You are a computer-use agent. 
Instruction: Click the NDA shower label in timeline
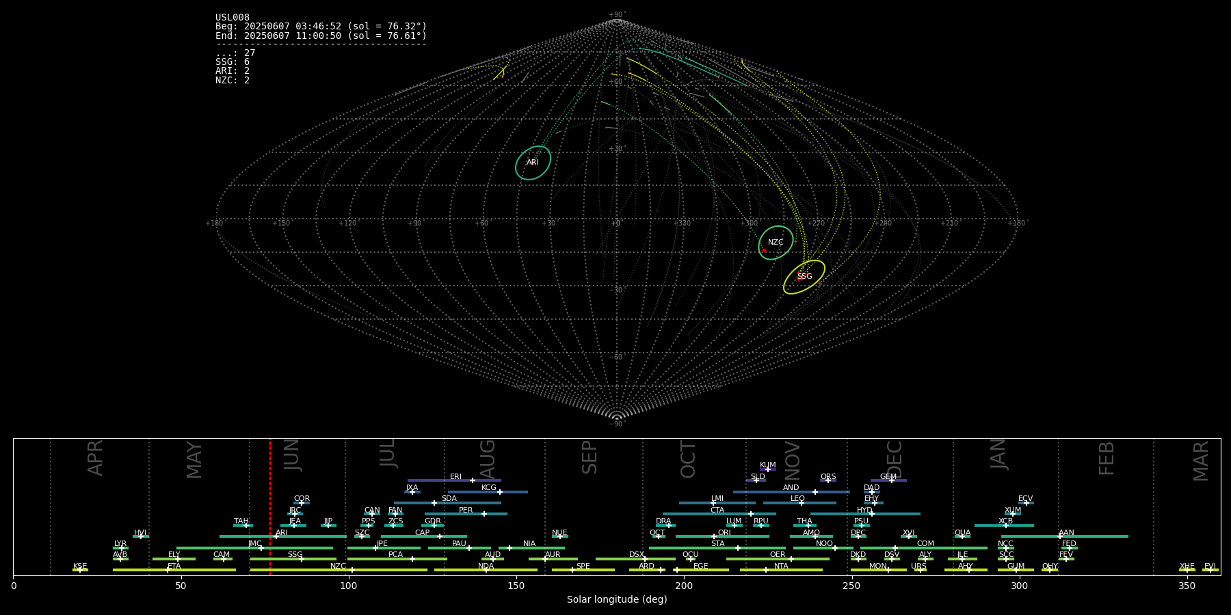(x=486, y=566)
